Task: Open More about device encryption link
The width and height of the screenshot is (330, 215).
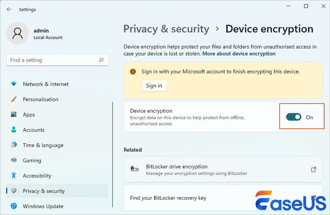Action: pyautogui.click(x=239, y=54)
